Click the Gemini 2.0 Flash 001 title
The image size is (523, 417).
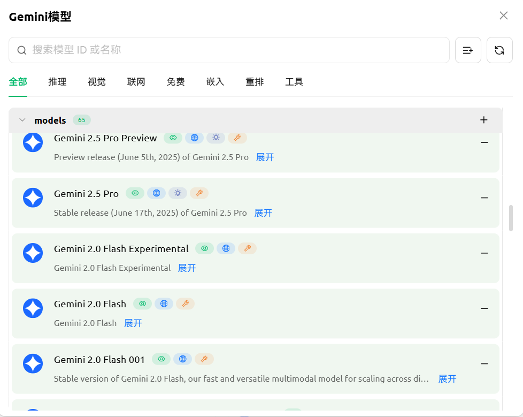click(99, 360)
